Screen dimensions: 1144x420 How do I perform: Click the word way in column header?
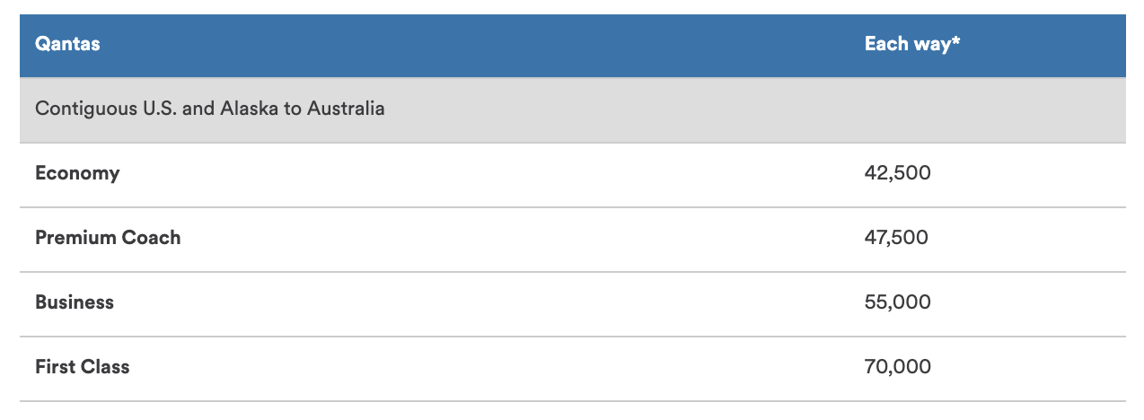[x=931, y=46]
